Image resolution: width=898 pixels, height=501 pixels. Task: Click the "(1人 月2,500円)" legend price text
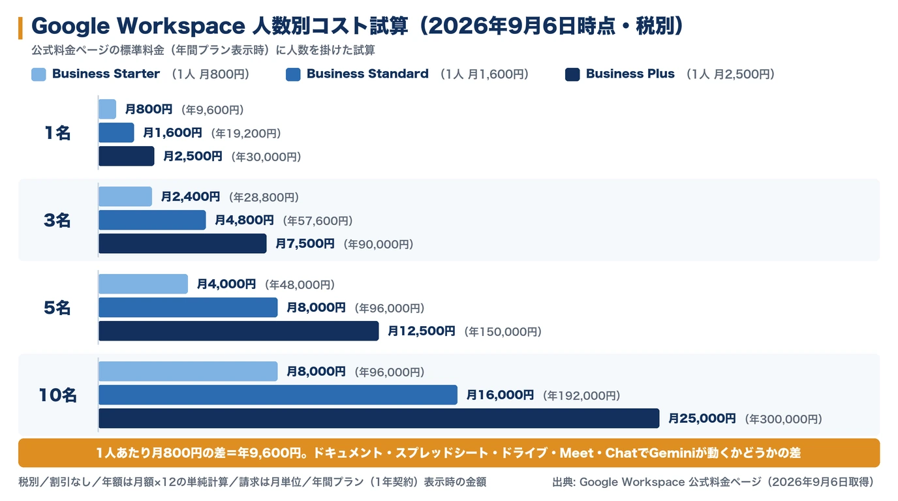pyautogui.click(x=730, y=74)
